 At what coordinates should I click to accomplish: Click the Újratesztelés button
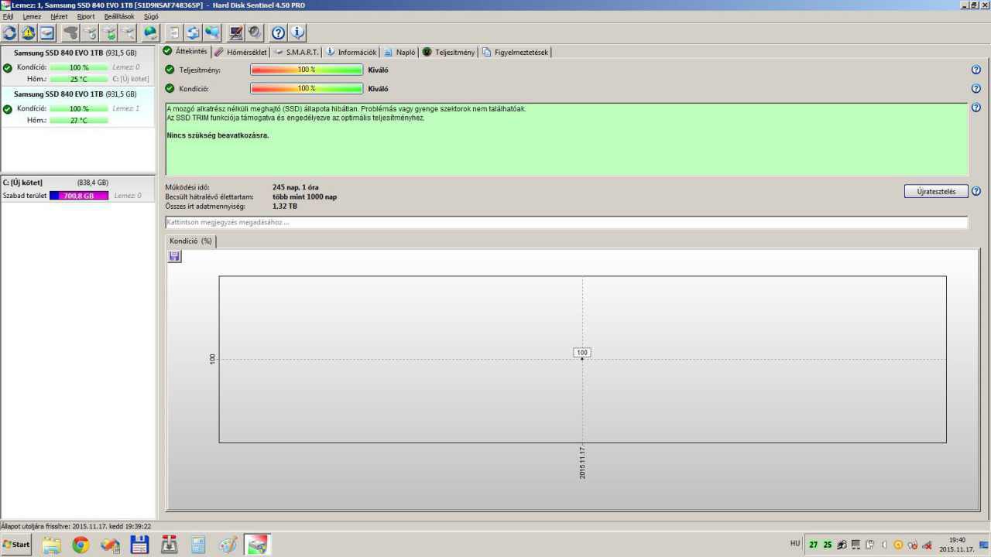[936, 191]
